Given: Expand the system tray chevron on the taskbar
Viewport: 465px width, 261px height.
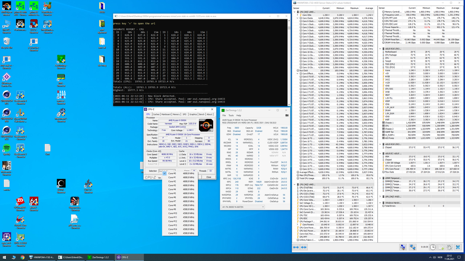Looking at the screenshot, I should tap(430, 257).
